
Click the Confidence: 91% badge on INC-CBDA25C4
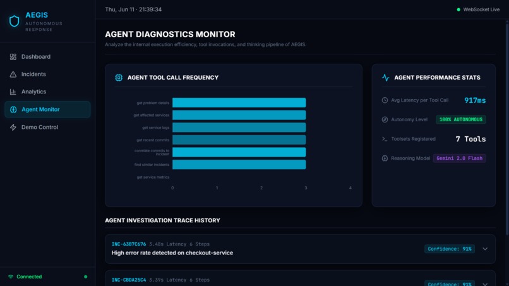pyautogui.click(x=450, y=283)
